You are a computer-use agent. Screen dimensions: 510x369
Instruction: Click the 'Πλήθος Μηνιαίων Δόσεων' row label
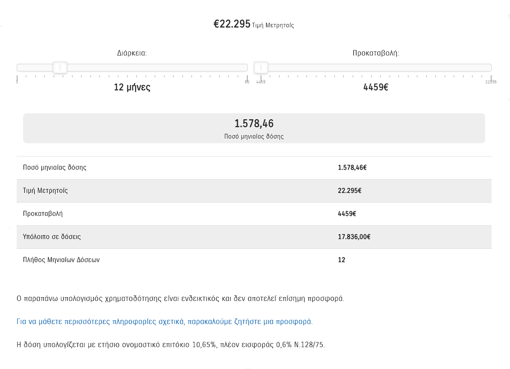pyautogui.click(x=61, y=260)
